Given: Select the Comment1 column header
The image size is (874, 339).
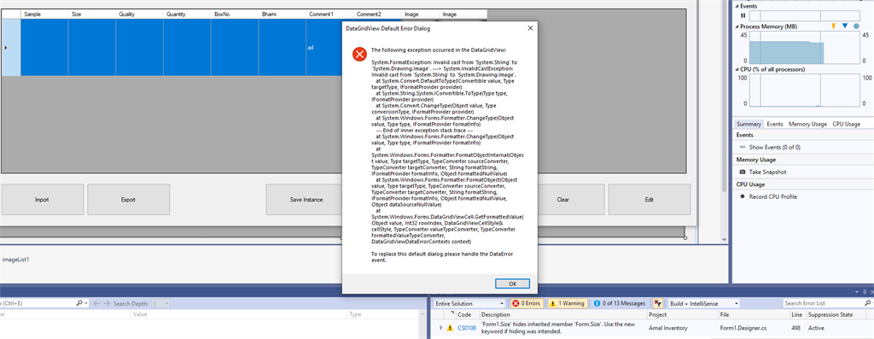Looking at the screenshot, I should click(x=330, y=14).
